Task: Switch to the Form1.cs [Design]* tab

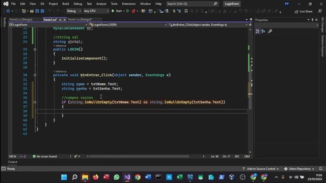Action: click(80, 19)
